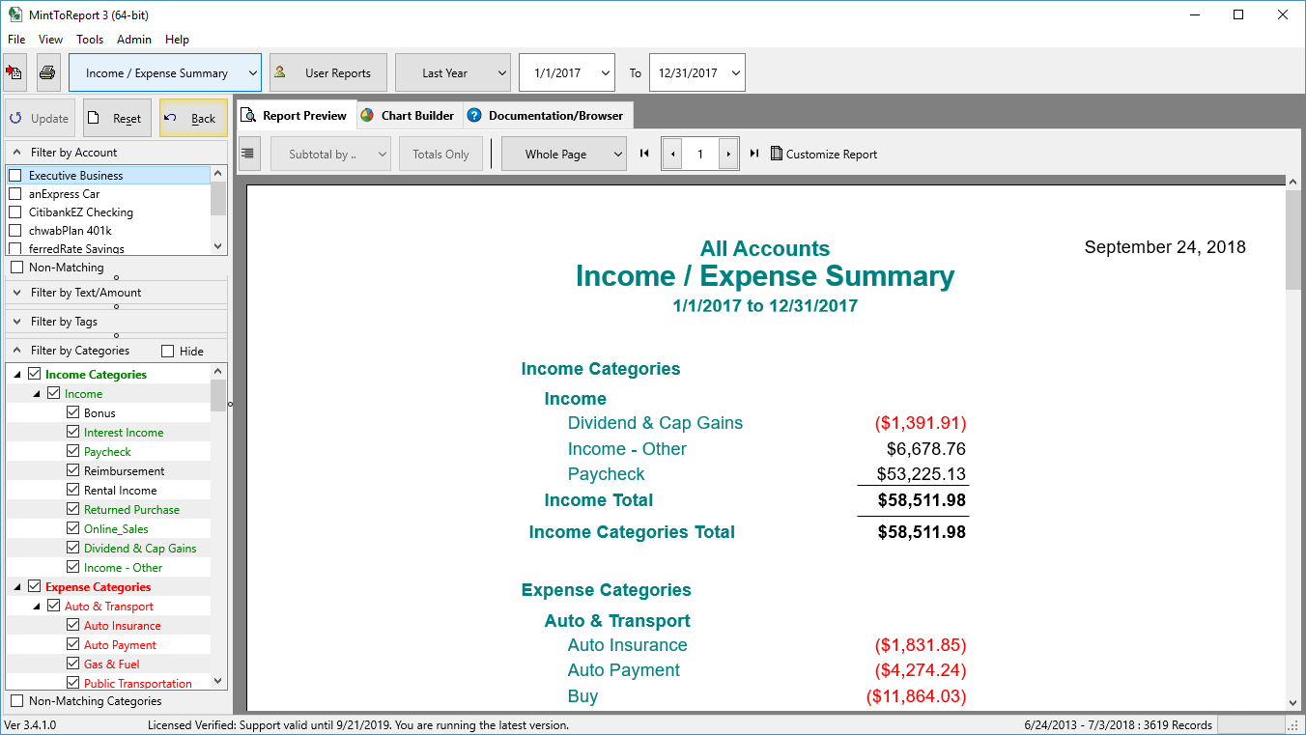This screenshot has height=735, width=1306.
Task: Check the CitibankEZ Checking account checkbox
Action: [x=15, y=212]
